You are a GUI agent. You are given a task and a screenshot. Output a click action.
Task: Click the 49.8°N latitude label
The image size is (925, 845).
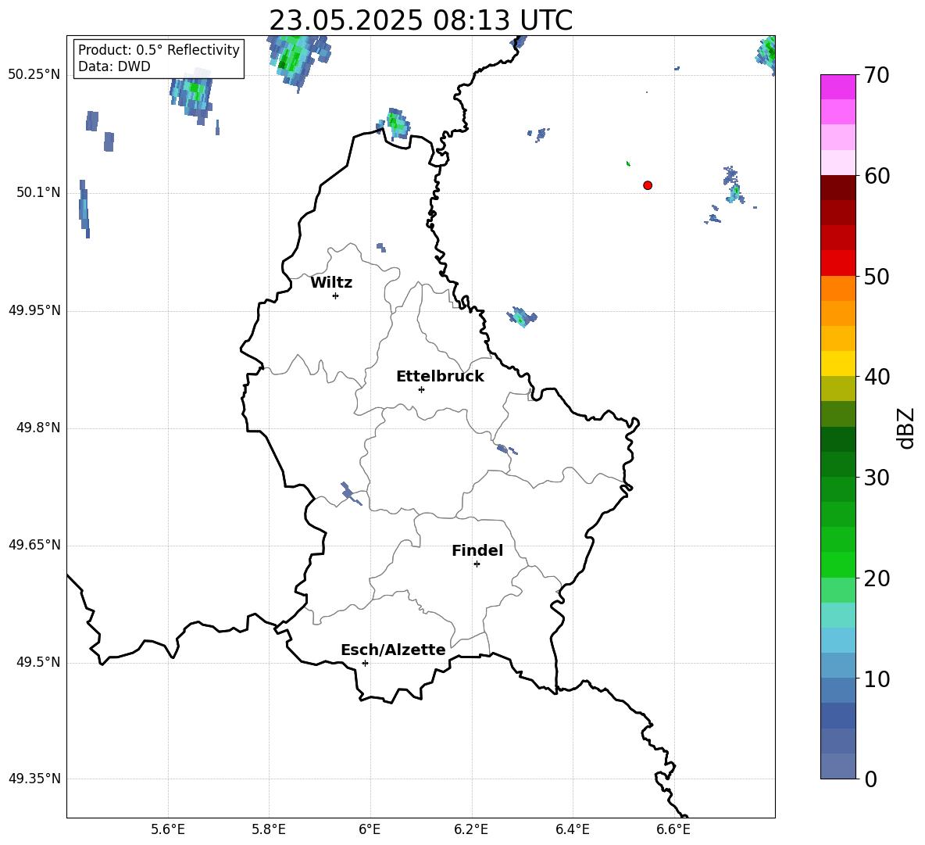38,428
